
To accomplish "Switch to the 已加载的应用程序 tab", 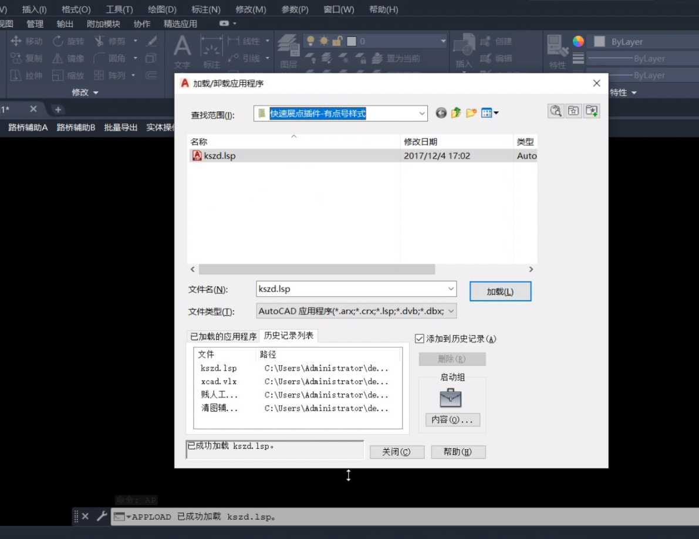I will [x=223, y=336].
